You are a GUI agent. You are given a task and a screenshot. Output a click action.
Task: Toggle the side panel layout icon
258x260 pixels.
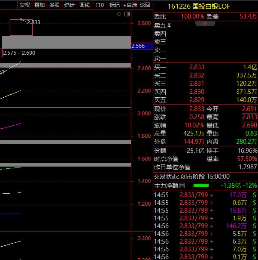click(x=127, y=14)
